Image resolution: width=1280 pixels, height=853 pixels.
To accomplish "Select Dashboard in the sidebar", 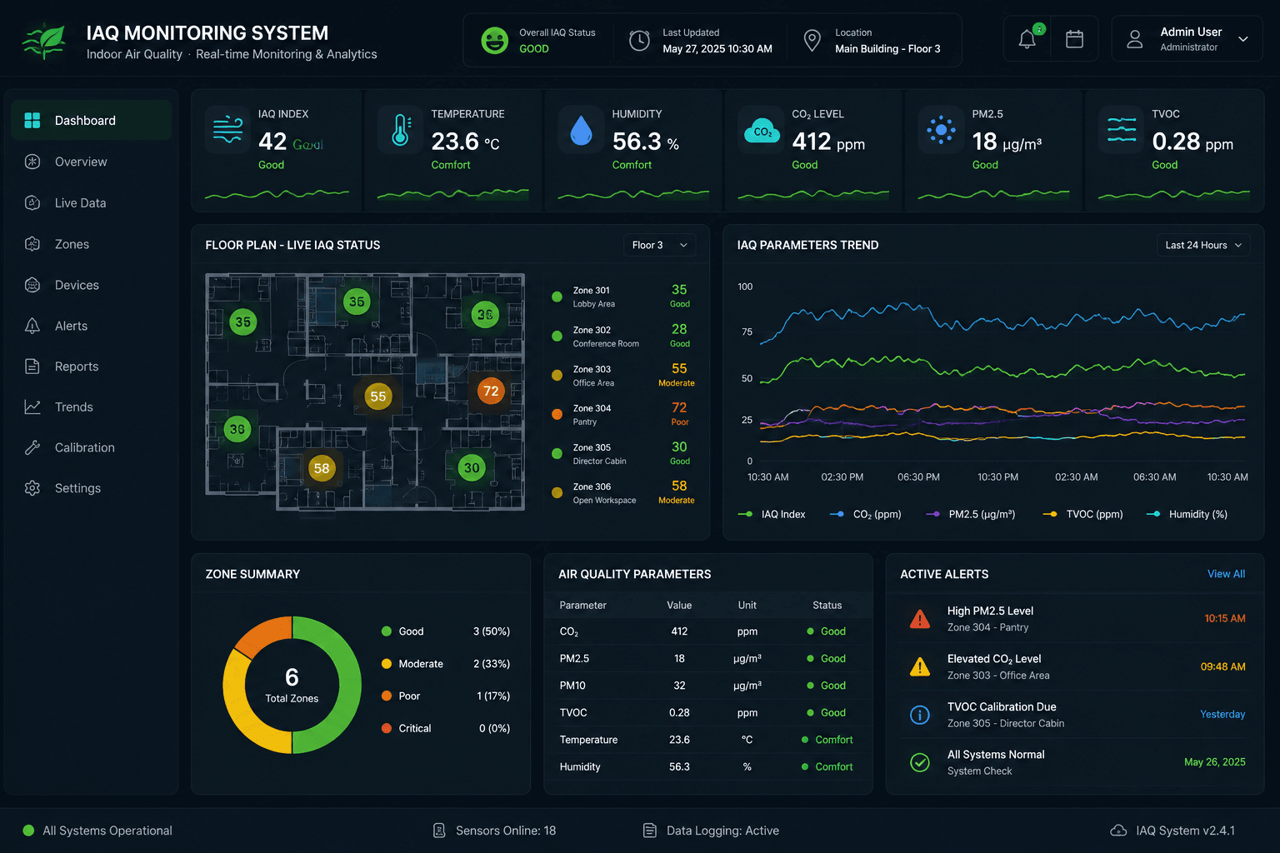I will pyautogui.click(x=92, y=121).
